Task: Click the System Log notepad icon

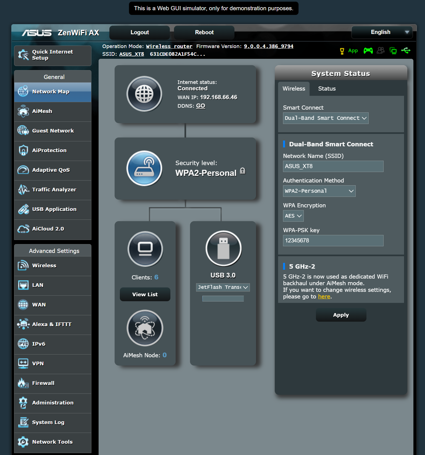Action: 23,422
